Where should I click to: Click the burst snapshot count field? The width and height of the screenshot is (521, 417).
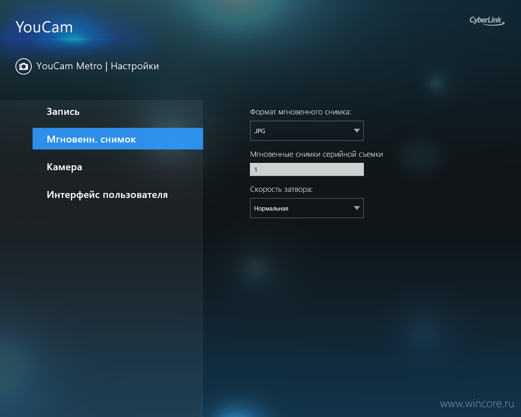point(306,169)
